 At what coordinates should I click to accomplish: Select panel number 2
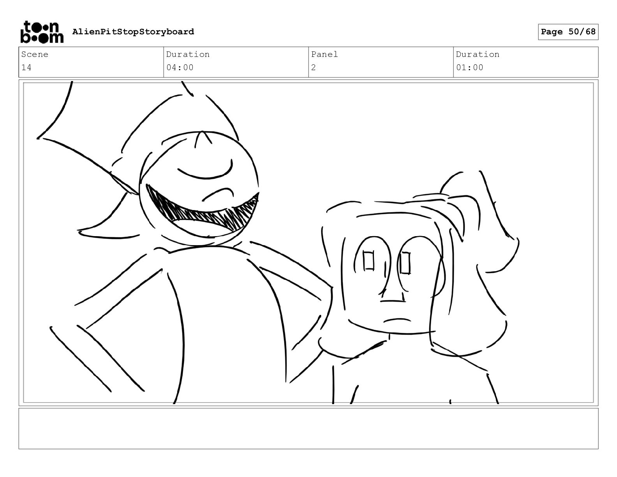[314, 67]
